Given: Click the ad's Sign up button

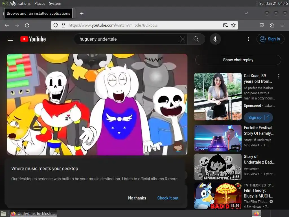Looking at the screenshot, I should click(259, 118).
